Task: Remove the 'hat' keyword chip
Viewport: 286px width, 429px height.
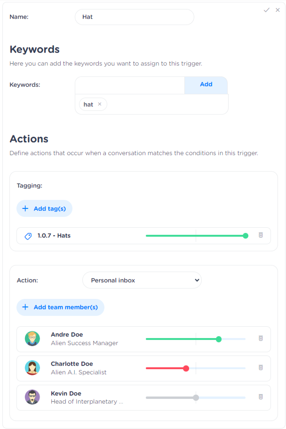Action: [100, 104]
